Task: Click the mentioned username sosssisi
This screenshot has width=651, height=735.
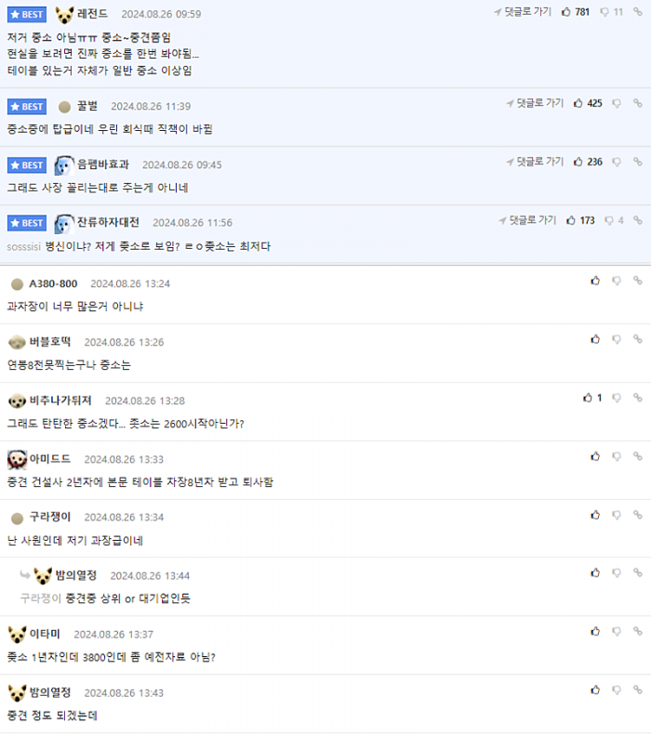Action: point(24,246)
